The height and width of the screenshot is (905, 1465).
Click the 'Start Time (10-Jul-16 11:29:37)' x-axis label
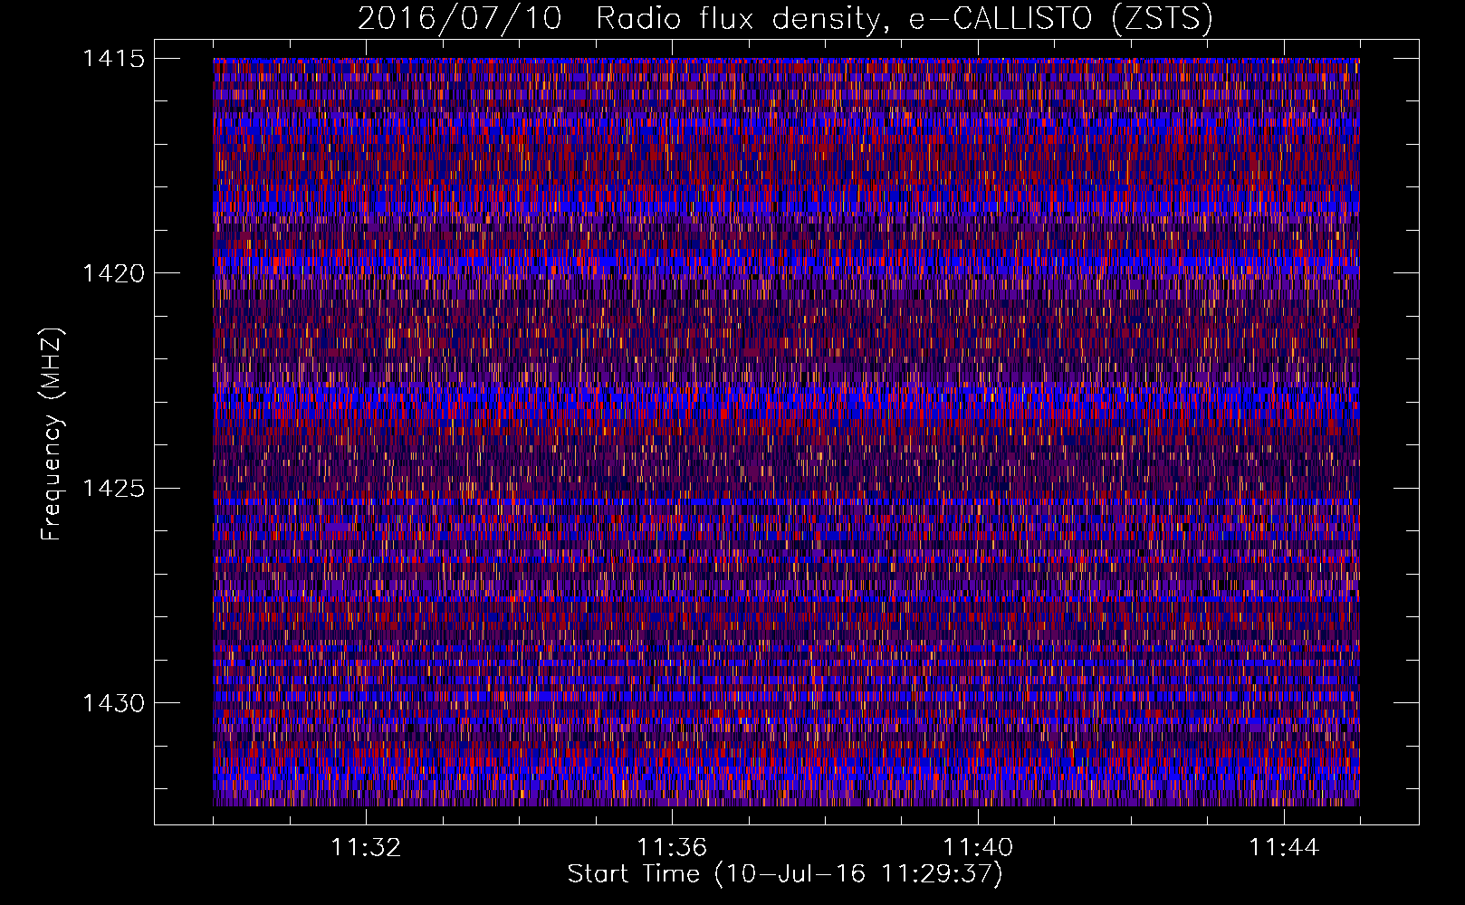tap(785, 874)
